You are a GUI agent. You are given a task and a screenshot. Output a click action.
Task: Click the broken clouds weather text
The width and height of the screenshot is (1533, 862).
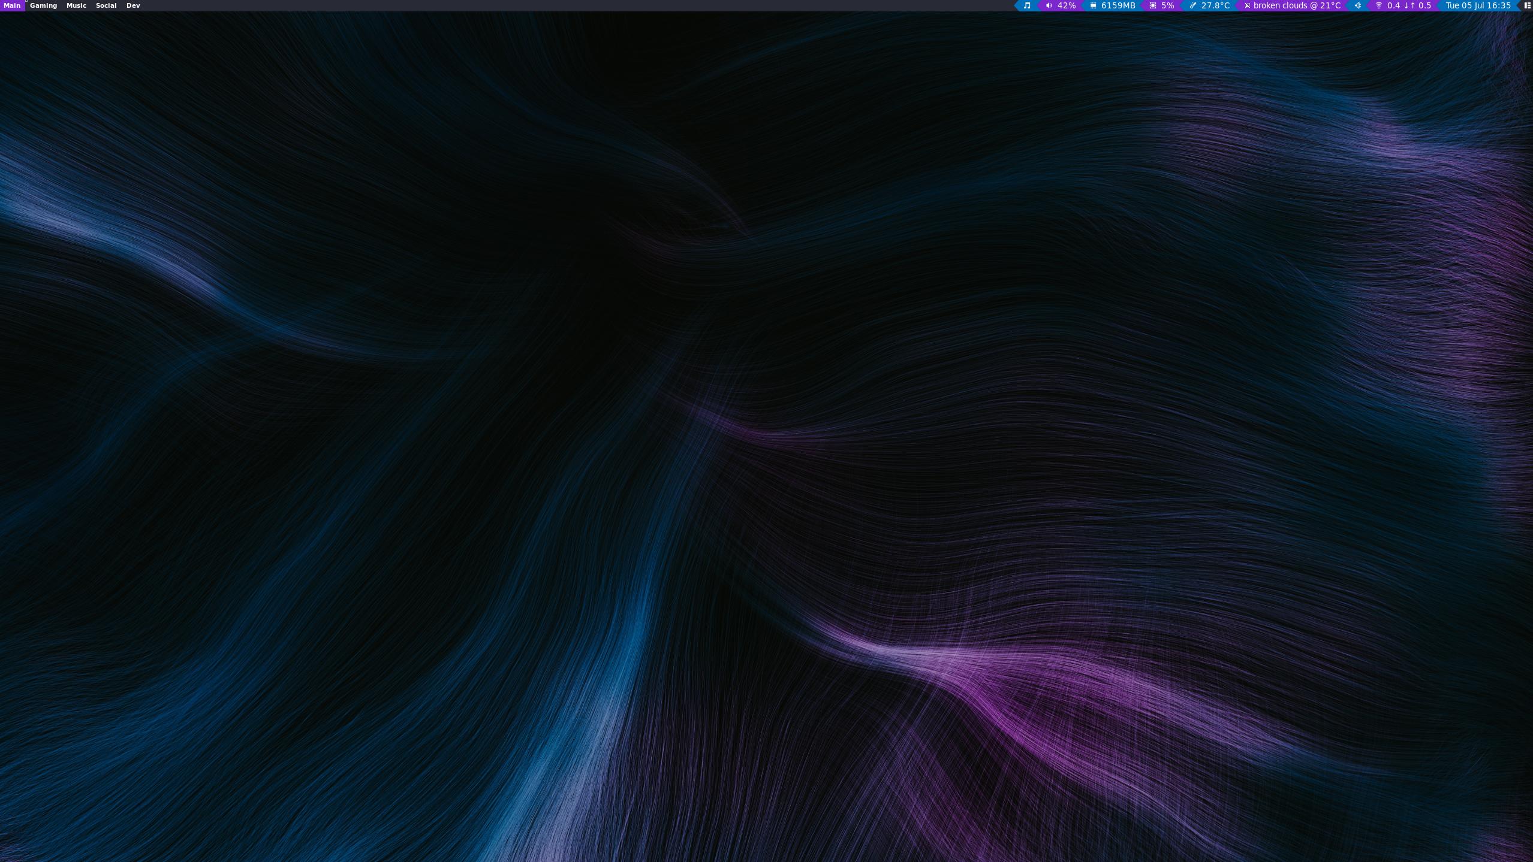(1297, 5)
